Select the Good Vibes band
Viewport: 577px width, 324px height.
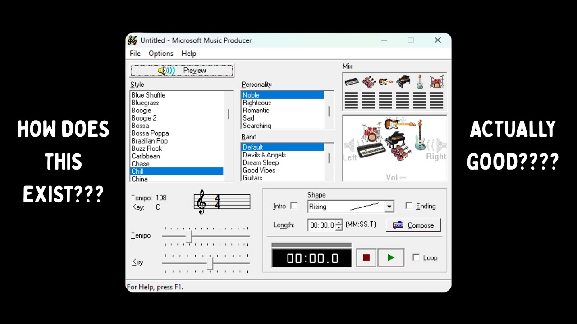click(x=283, y=170)
